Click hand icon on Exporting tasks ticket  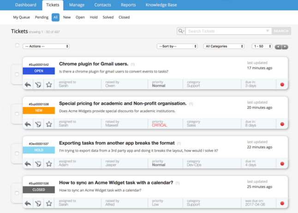click(38, 164)
